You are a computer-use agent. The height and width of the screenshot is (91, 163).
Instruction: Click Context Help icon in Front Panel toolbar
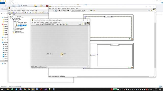83,24
